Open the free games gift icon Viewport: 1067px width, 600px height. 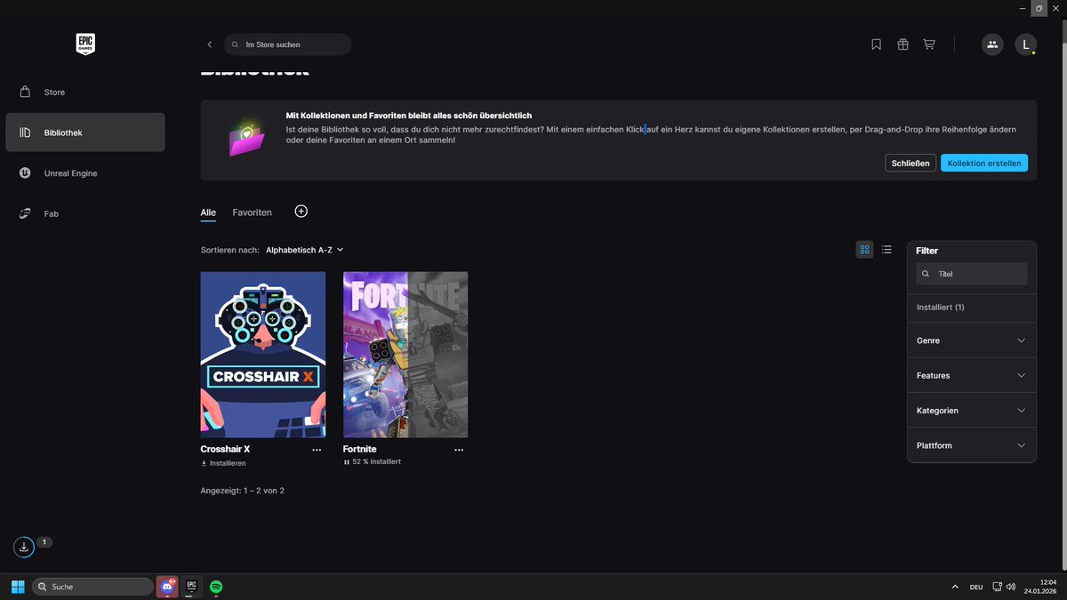point(903,44)
